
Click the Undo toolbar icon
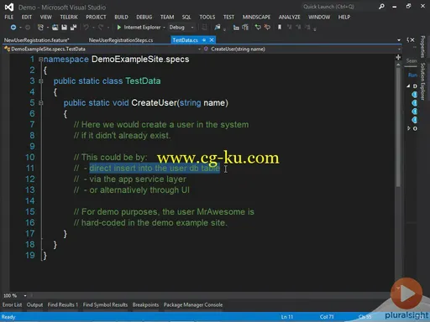tap(86, 27)
